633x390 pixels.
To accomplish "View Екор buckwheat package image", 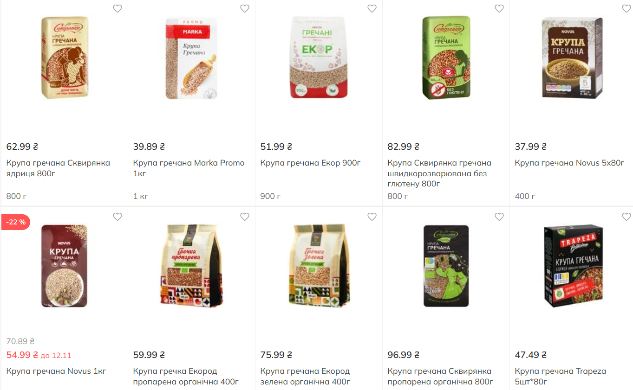I will [319, 58].
